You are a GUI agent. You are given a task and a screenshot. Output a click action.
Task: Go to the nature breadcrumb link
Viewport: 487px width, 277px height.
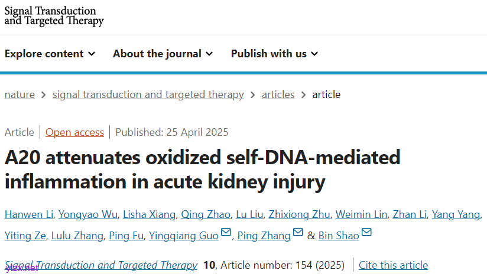point(20,94)
